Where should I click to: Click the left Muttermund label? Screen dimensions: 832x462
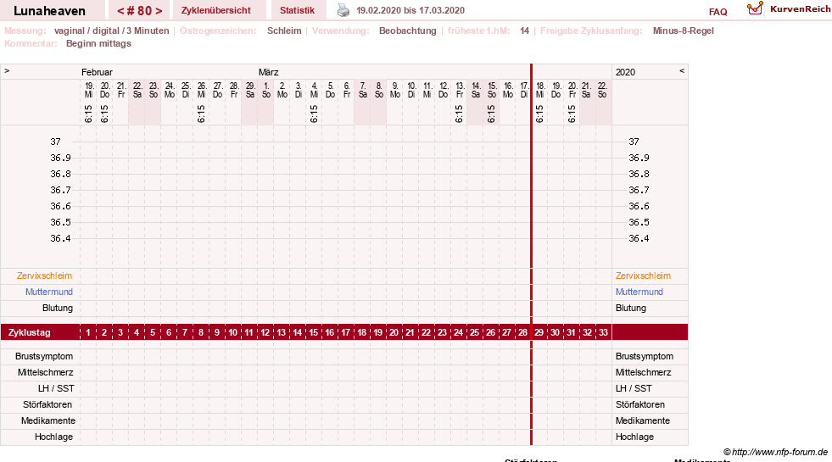(49, 292)
